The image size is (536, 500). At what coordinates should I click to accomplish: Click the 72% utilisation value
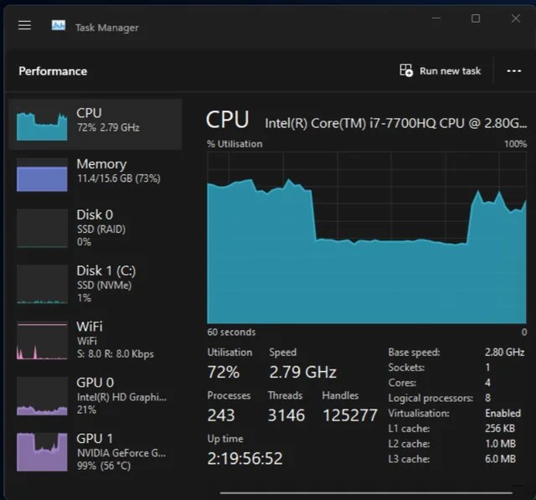[224, 372]
